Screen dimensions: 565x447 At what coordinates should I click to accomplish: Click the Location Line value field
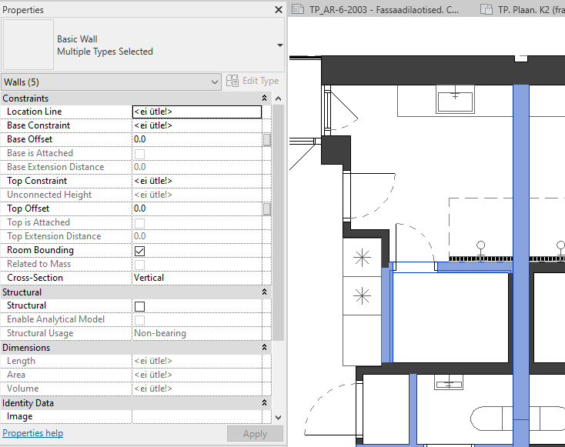196,112
